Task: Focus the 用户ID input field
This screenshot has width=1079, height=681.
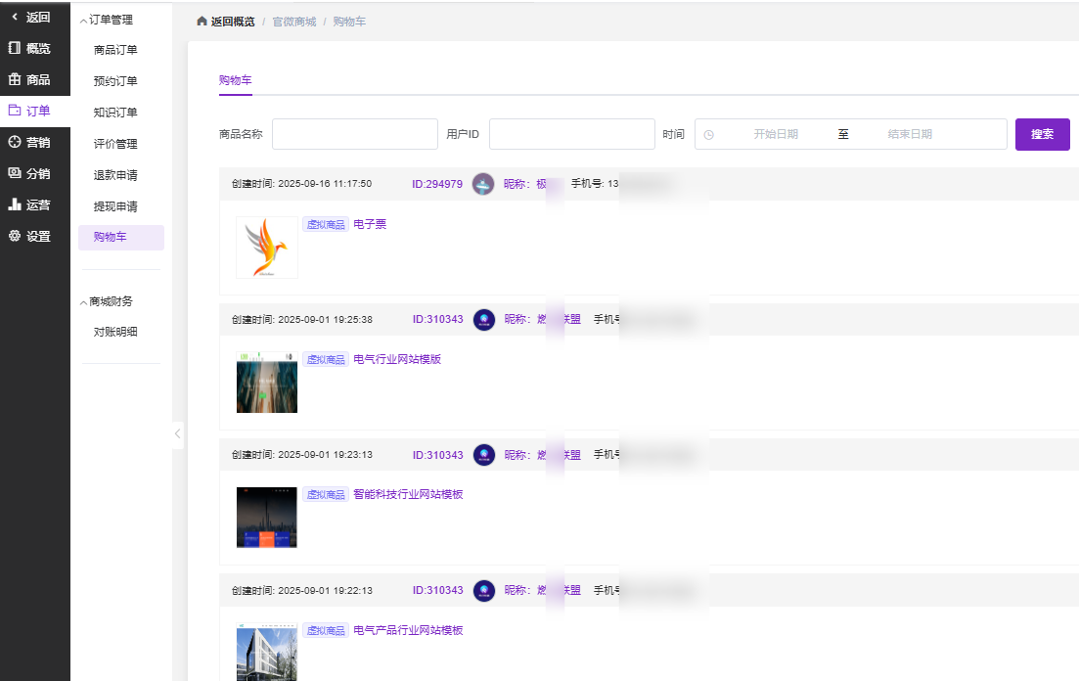Action: 571,134
